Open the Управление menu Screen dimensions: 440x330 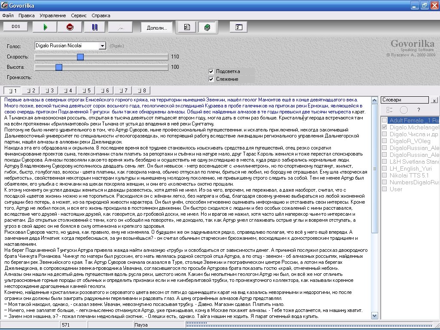pyautogui.click(x=53, y=15)
